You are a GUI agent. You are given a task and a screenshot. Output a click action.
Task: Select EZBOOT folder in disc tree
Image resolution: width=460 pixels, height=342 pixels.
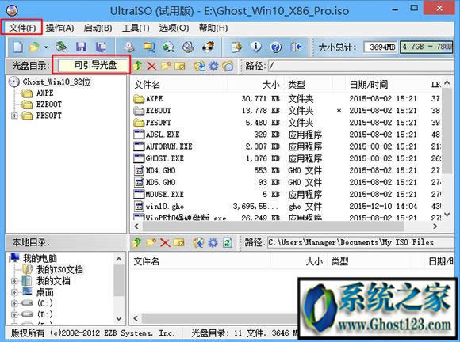49,104
